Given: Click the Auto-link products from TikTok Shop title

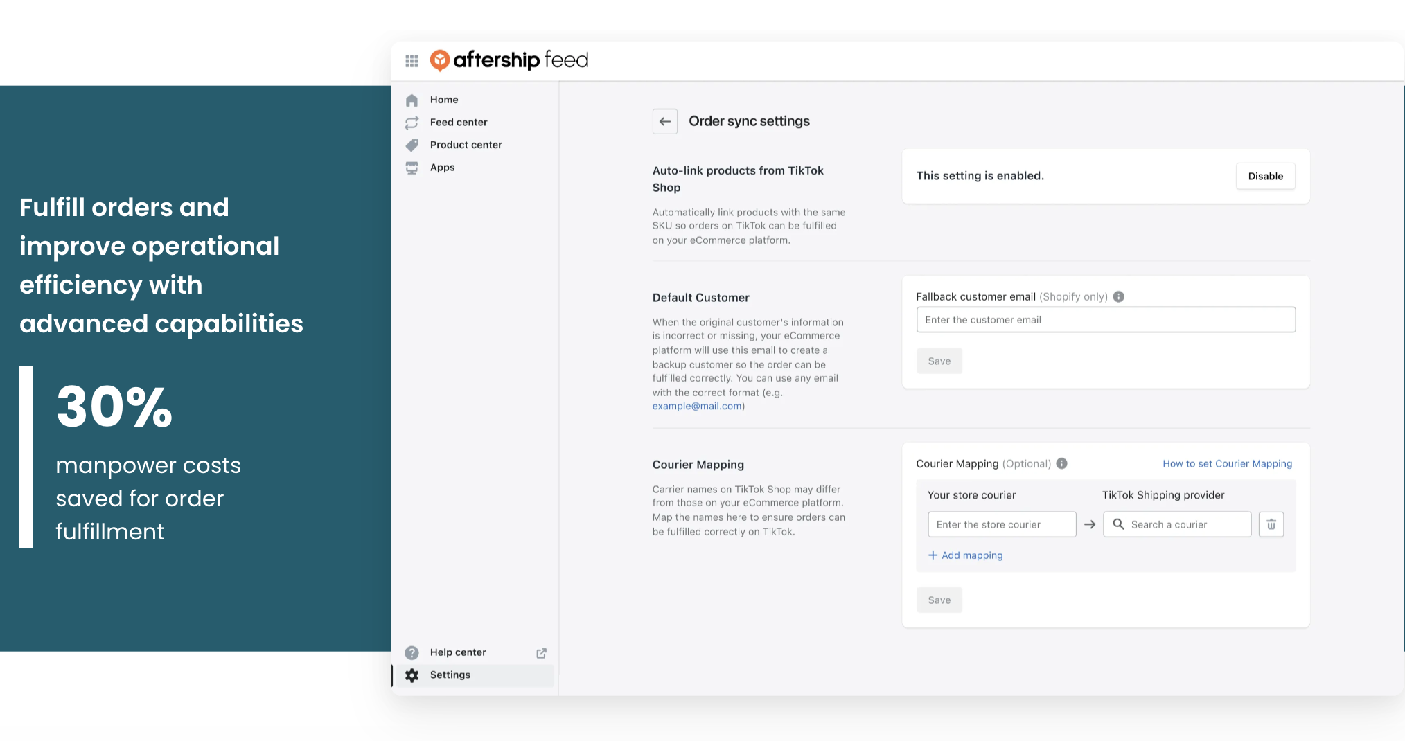Looking at the screenshot, I should click(x=738, y=179).
